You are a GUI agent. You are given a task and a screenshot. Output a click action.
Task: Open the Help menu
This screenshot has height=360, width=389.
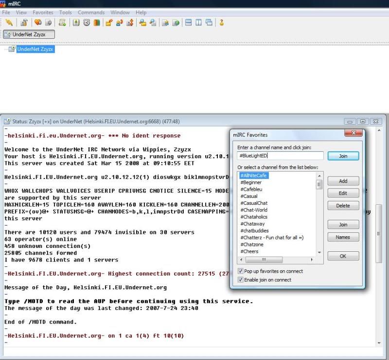tap(141, 13)
